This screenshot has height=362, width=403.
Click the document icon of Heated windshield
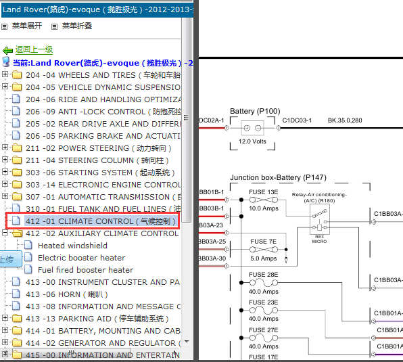tap(28, 245)
